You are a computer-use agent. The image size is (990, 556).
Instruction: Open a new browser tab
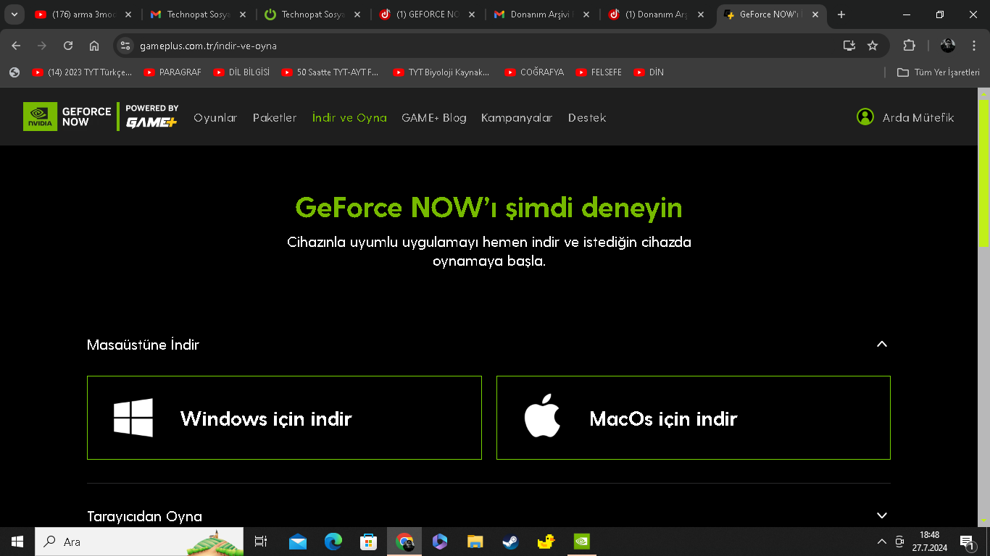(x=841, y=14)
